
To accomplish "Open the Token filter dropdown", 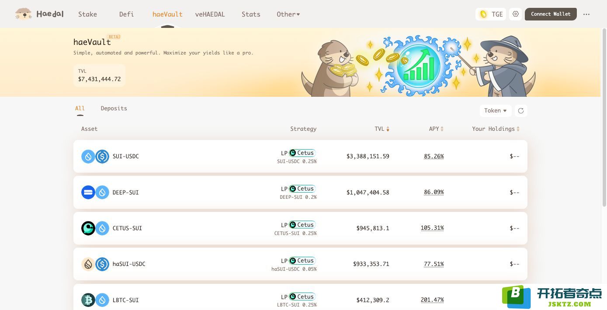I will click(x=496, y=111).
